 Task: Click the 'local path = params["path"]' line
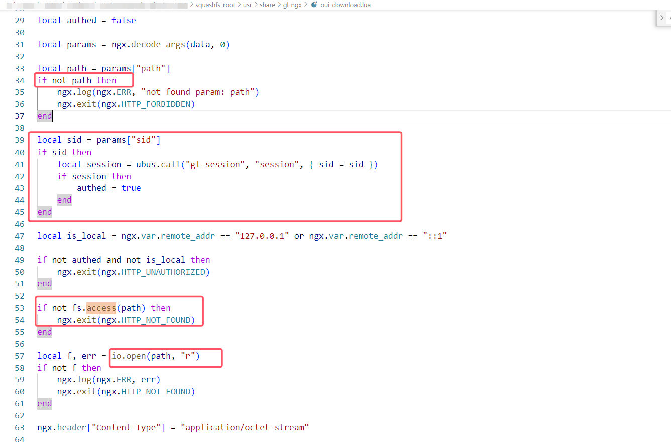pyautogui.click(x=104, y=68)
